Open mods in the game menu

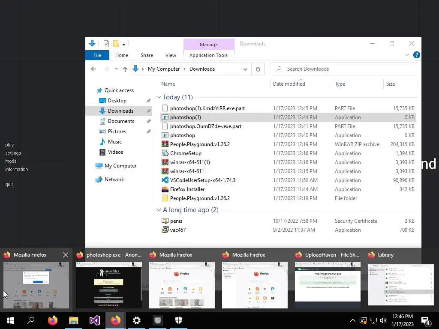pos(11,161)
